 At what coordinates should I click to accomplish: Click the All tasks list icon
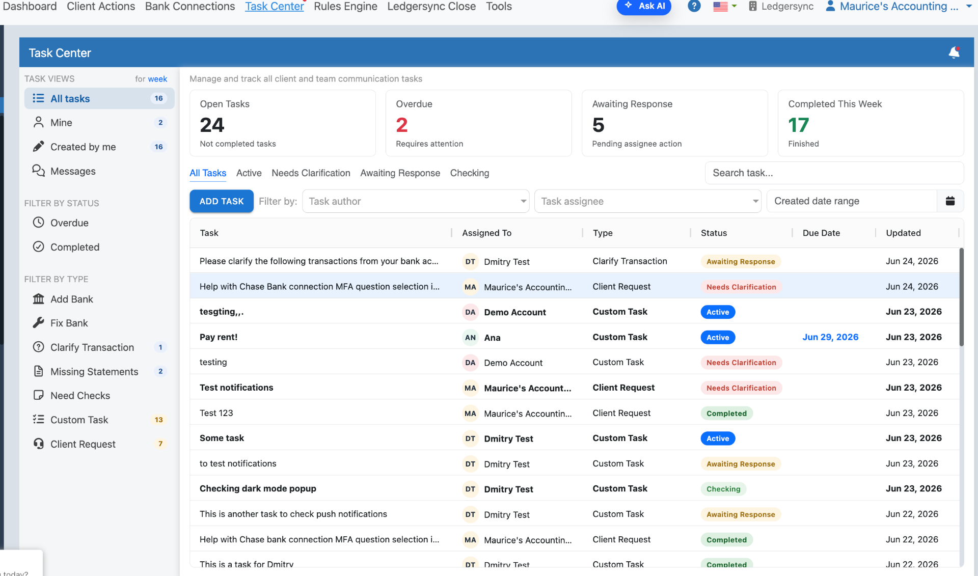tap(38, 98)
